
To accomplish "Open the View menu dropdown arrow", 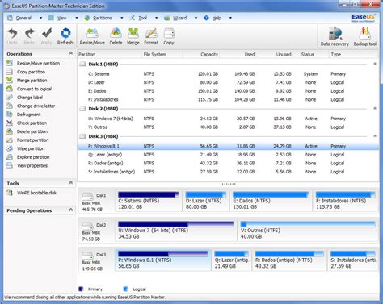I will point(77,18).
